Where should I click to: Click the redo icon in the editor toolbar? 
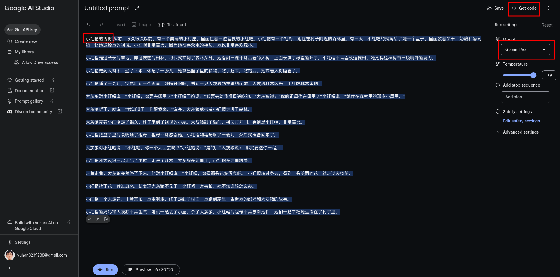(x=102, y=25)
